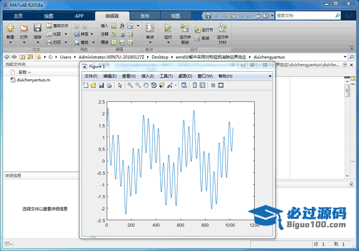This screenshot has height=251, width=359.
Task: Click Run Section (运行节) button
Action: click(x=204, y=30)
